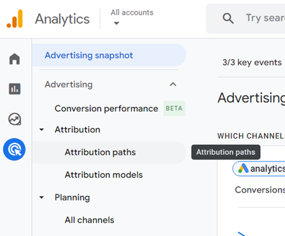Click the BETA badge

(174, 108)
